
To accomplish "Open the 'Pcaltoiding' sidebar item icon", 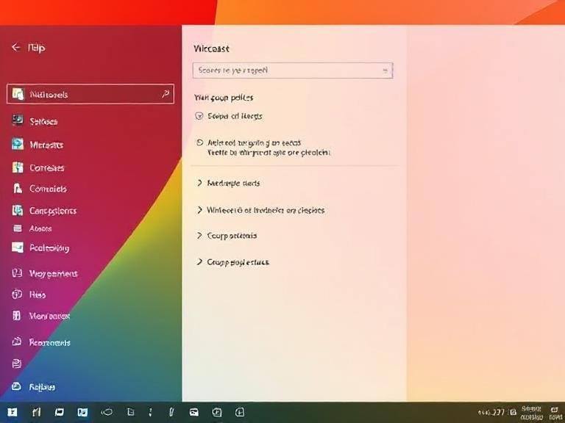I will (x=18, y=247).
